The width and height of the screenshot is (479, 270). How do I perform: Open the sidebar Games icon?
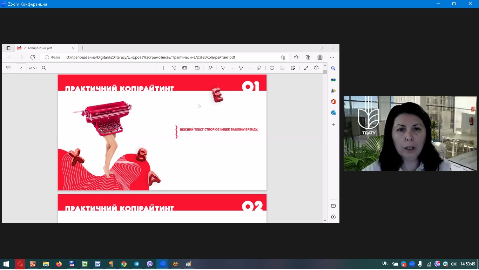point(333,90)
